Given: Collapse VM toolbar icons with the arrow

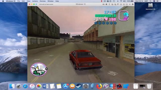Looking at the screenshot, I should pos(130,4).
